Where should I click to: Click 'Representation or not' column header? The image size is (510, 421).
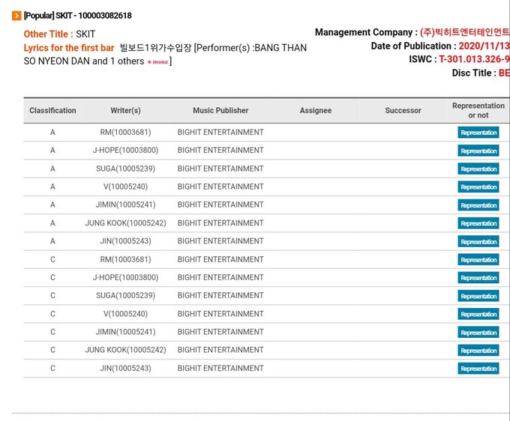pos(478,110)
